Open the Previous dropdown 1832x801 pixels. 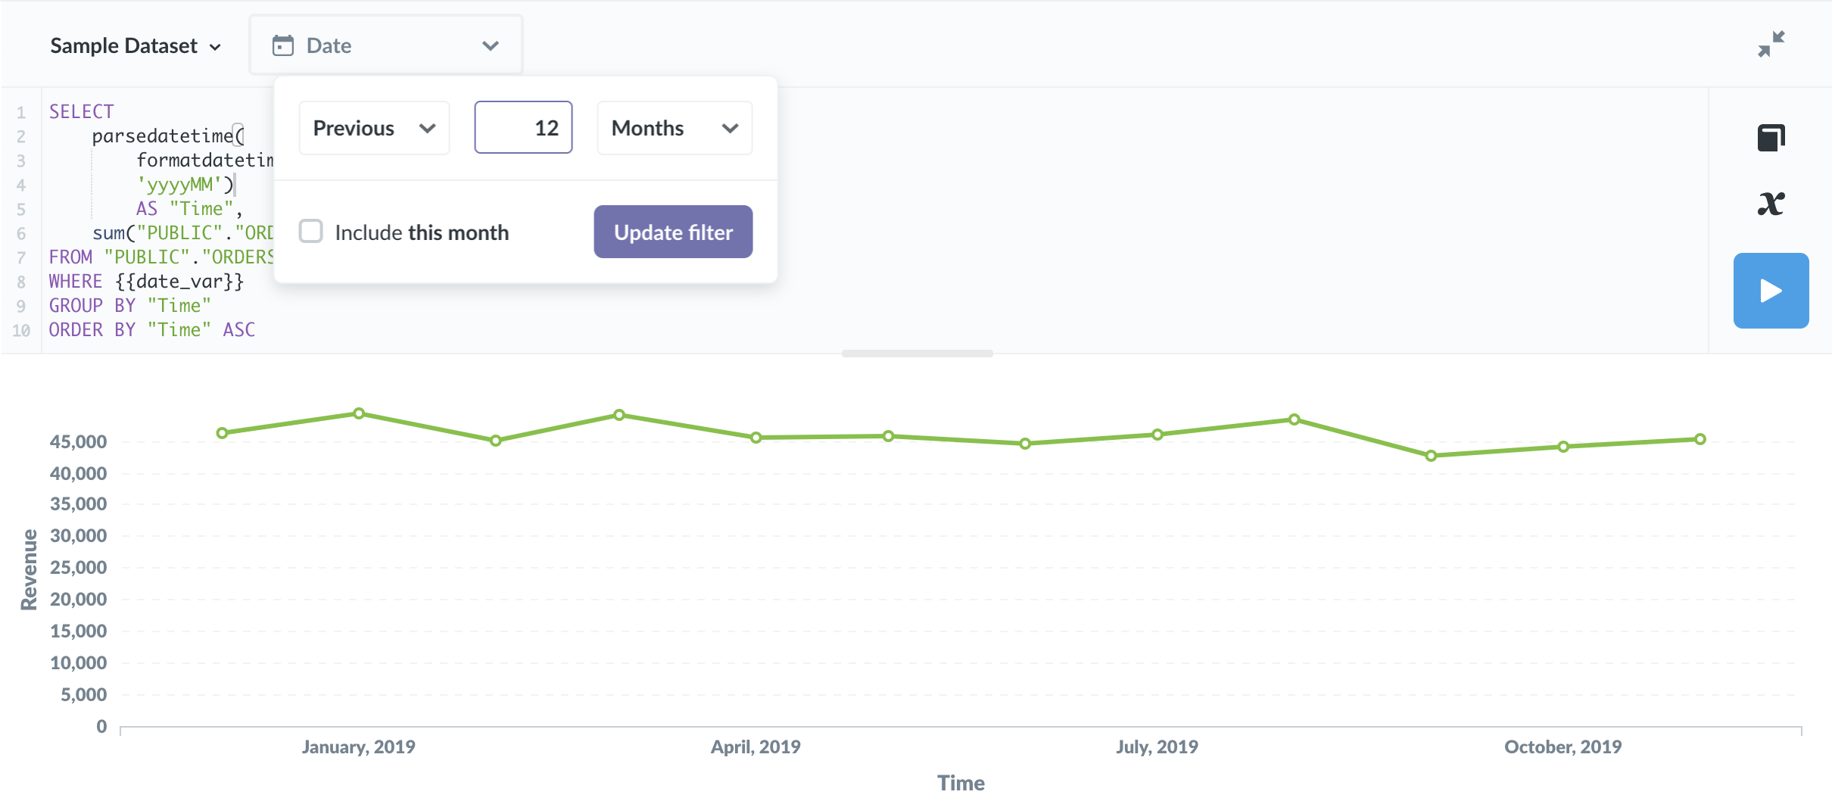click(x=374, y=128)
